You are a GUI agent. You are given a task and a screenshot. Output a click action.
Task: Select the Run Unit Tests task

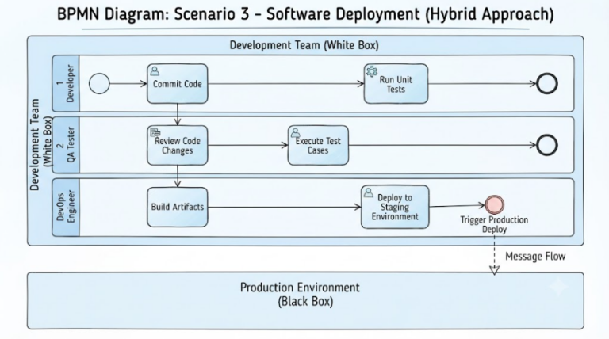396,84
